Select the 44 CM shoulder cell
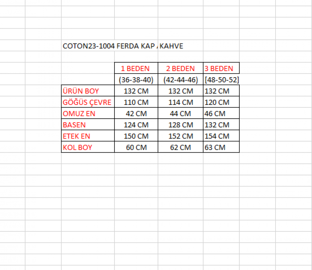Screen dimensions: 312x270 click(180, 113)
